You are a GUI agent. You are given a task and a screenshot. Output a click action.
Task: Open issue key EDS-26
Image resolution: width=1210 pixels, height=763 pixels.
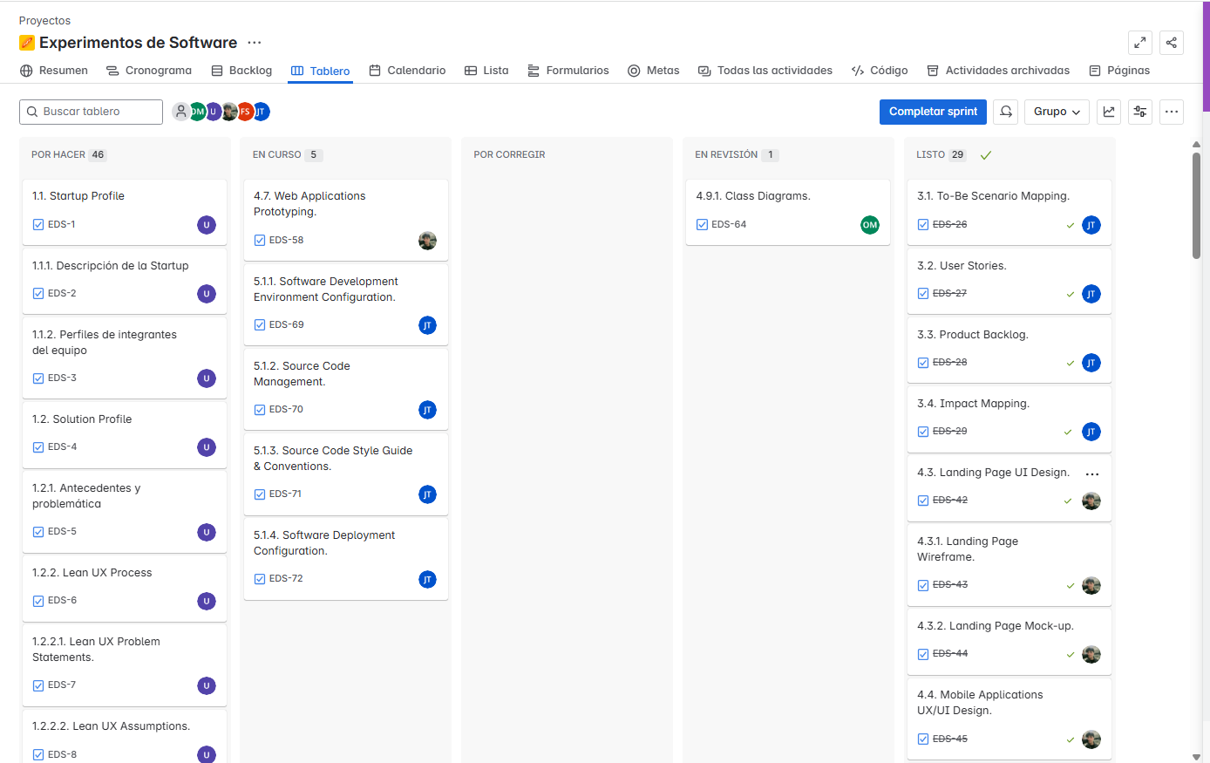pos(949,225)
